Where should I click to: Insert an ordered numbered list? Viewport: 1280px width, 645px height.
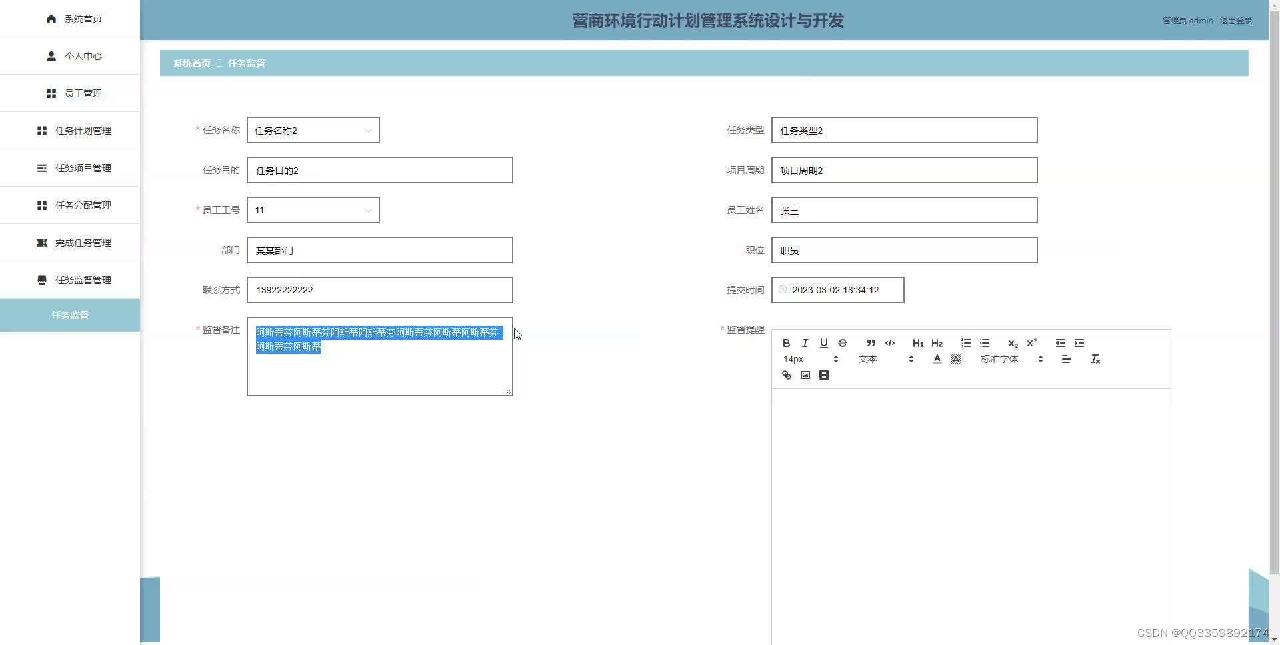965,343
